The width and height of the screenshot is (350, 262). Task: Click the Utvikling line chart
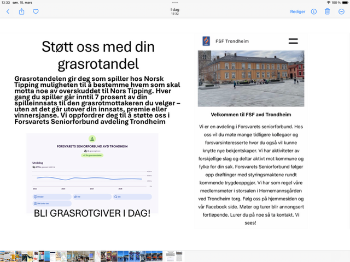tap(90, 178)
